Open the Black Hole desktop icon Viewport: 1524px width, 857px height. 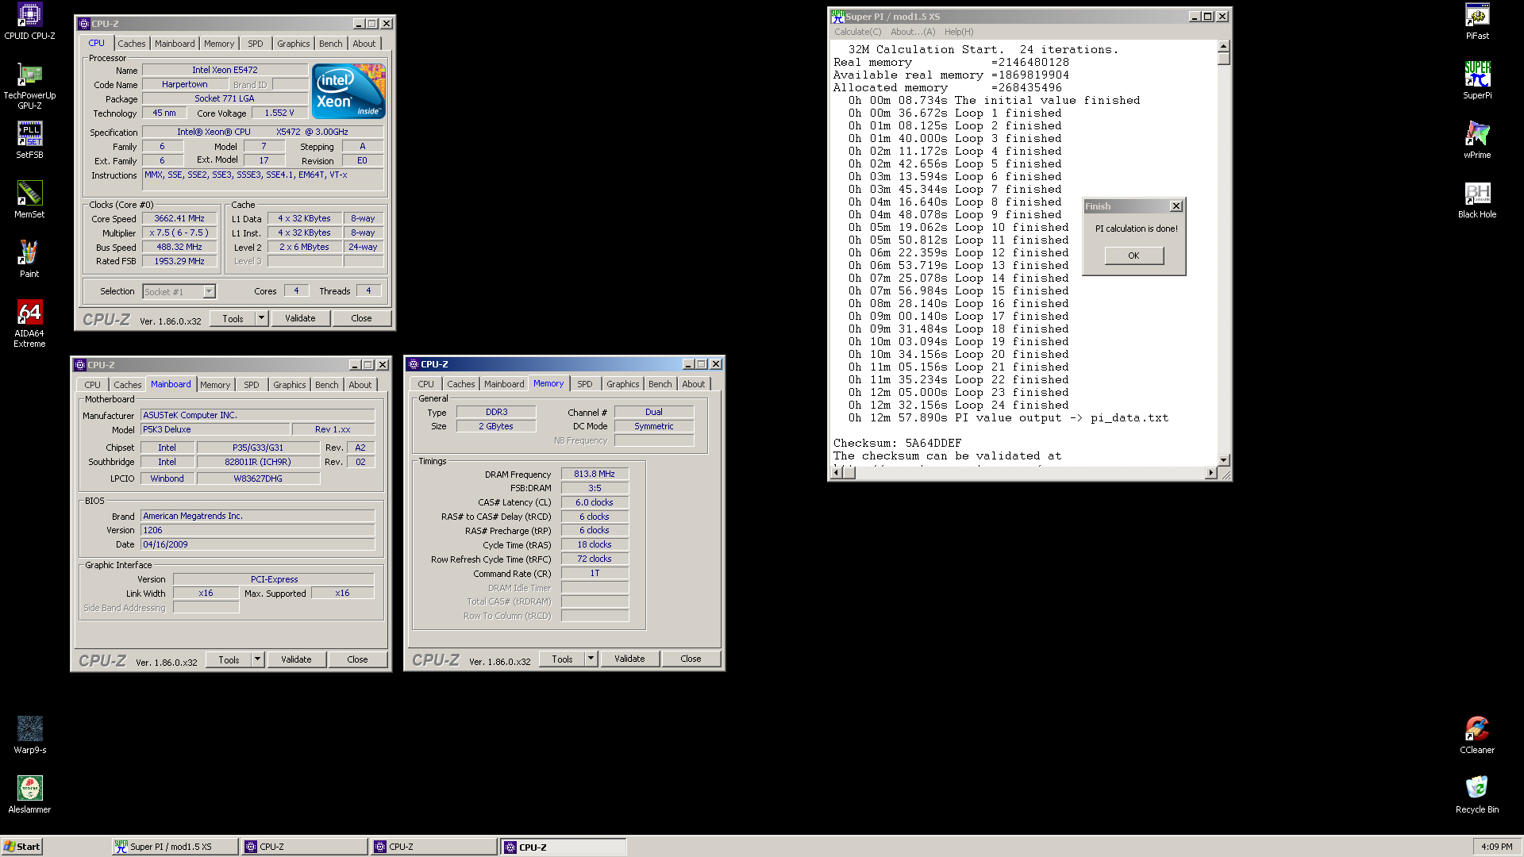click(1477, 200)
